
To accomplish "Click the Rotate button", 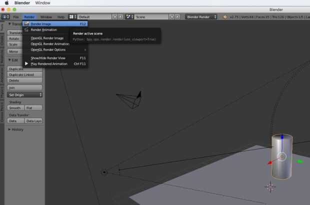I will (15, 39).
